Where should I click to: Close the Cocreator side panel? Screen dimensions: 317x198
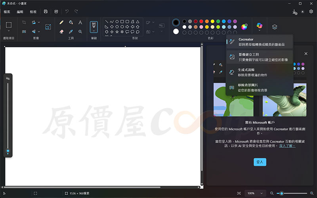tap(306, 53)
